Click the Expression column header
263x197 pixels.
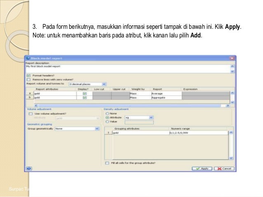[x=190, y=89]
